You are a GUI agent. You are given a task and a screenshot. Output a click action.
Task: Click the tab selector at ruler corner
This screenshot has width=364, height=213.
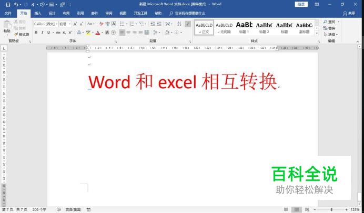(x=4, y=48)
